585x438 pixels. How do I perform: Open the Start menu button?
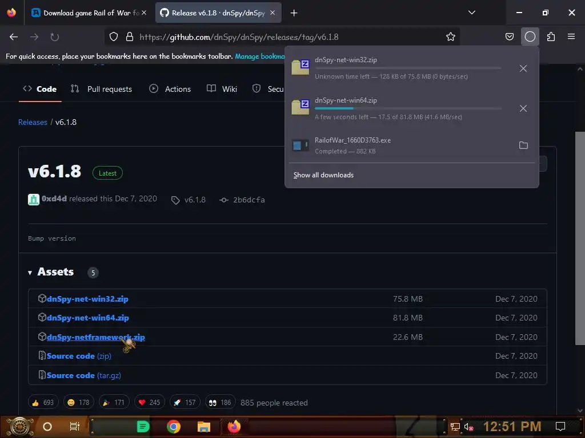click(19, 427)
